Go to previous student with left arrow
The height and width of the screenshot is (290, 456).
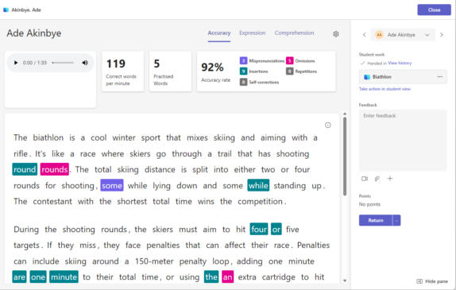point(364,35)
